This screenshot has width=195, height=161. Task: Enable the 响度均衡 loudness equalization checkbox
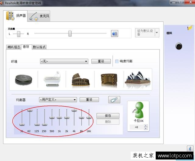tap(117, 61)
